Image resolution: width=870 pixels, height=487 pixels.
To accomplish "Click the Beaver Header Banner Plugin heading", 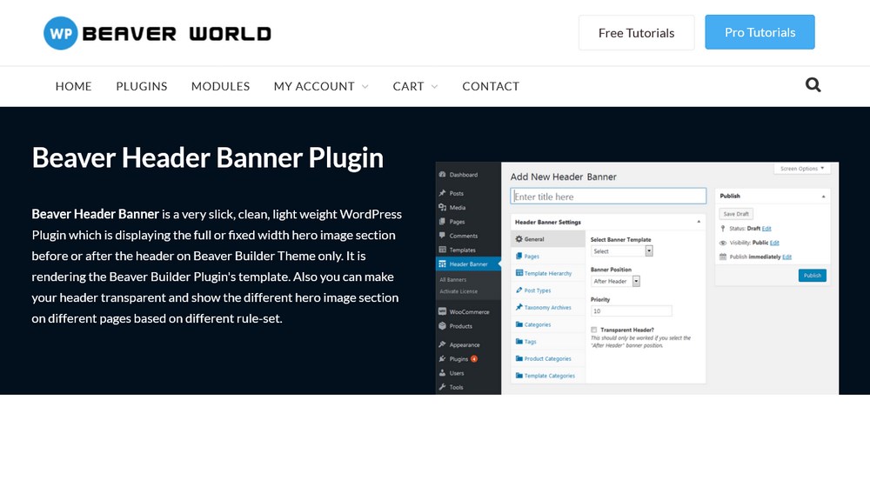I will coord(208,158).
